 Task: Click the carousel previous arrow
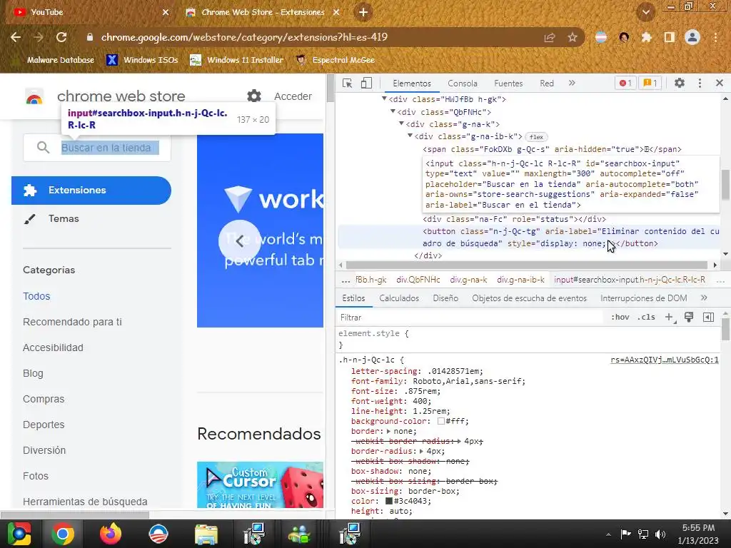point(240,241)
